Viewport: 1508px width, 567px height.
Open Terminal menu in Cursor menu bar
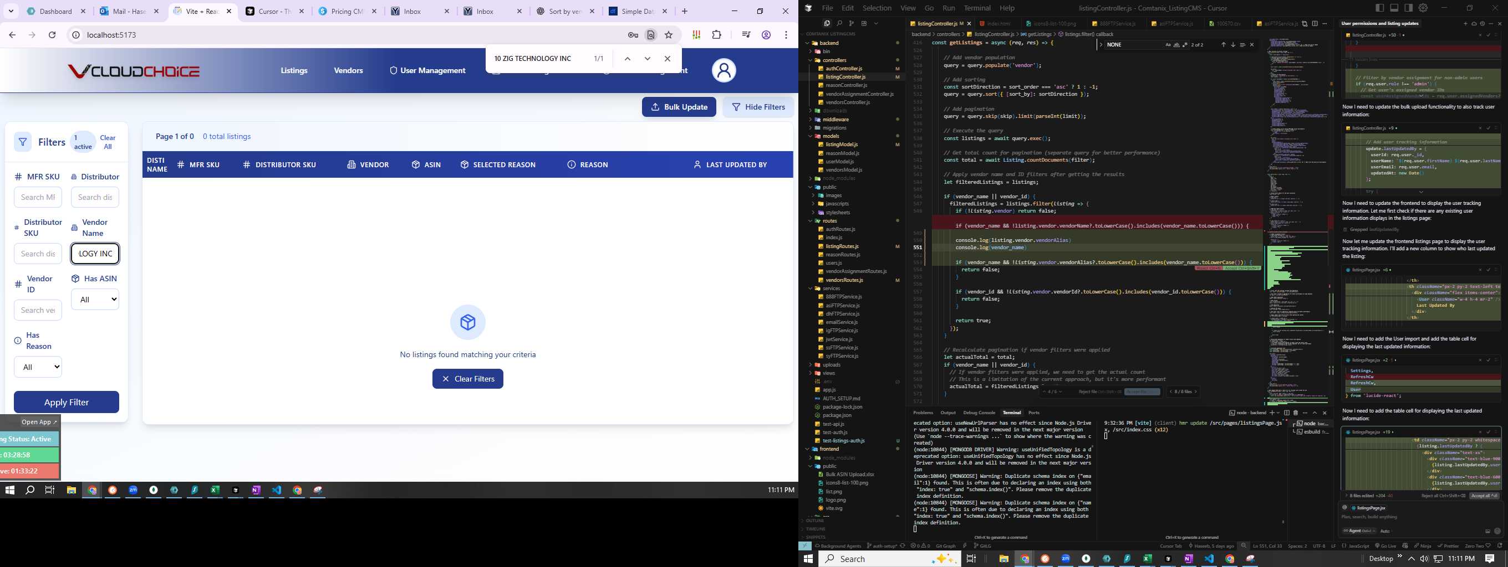(x=977, y=8)
